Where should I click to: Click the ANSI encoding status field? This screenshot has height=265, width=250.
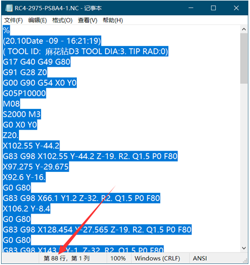200,258
